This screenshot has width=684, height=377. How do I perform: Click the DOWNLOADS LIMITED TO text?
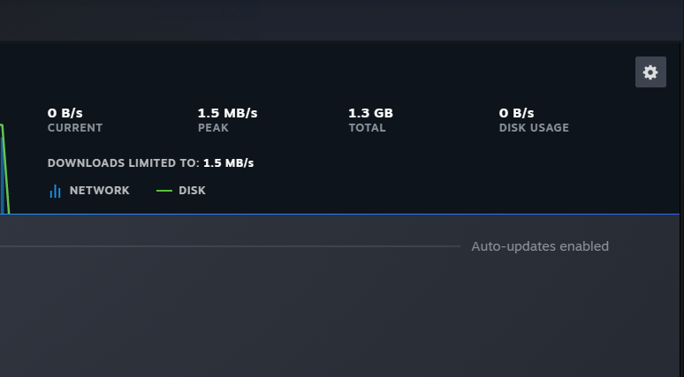(x=123, y=163)
